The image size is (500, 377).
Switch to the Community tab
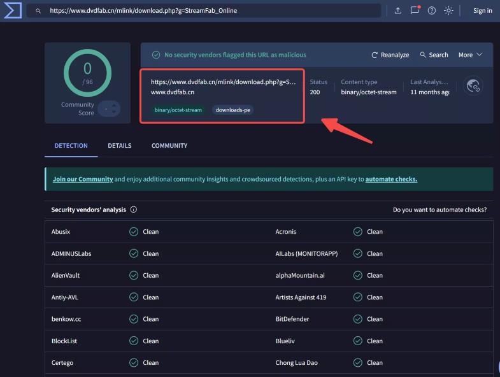tap(169, 146)
